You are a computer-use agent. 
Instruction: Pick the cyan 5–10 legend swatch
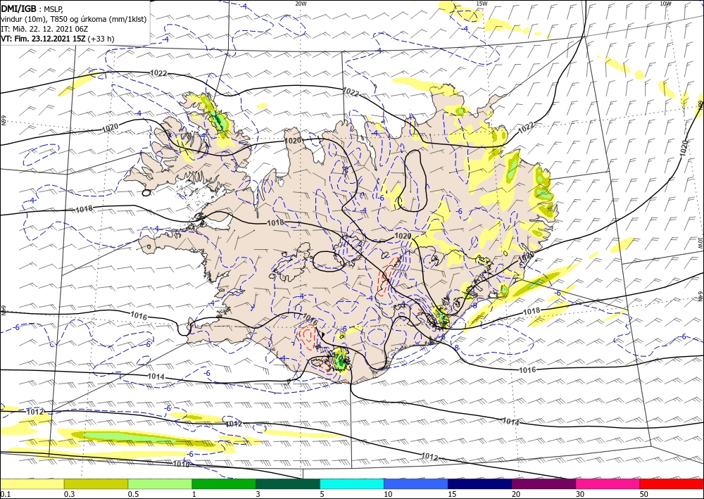[x=352, y=484]
